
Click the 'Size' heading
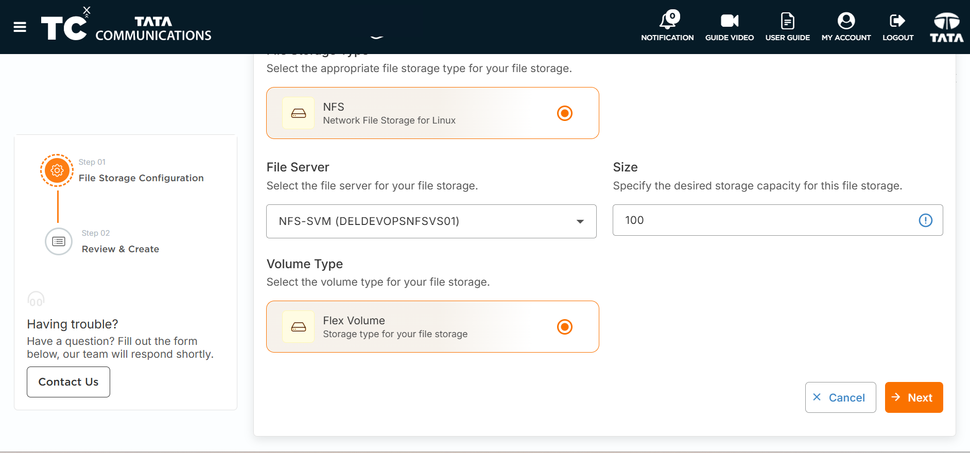625,167
